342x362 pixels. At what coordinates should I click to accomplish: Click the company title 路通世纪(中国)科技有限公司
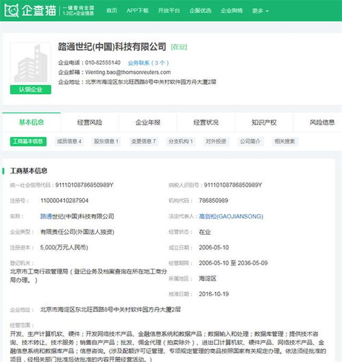(112, 47)
